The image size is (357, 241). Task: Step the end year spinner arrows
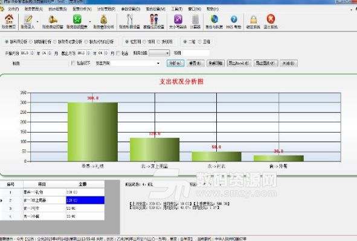tap(89, 53)
